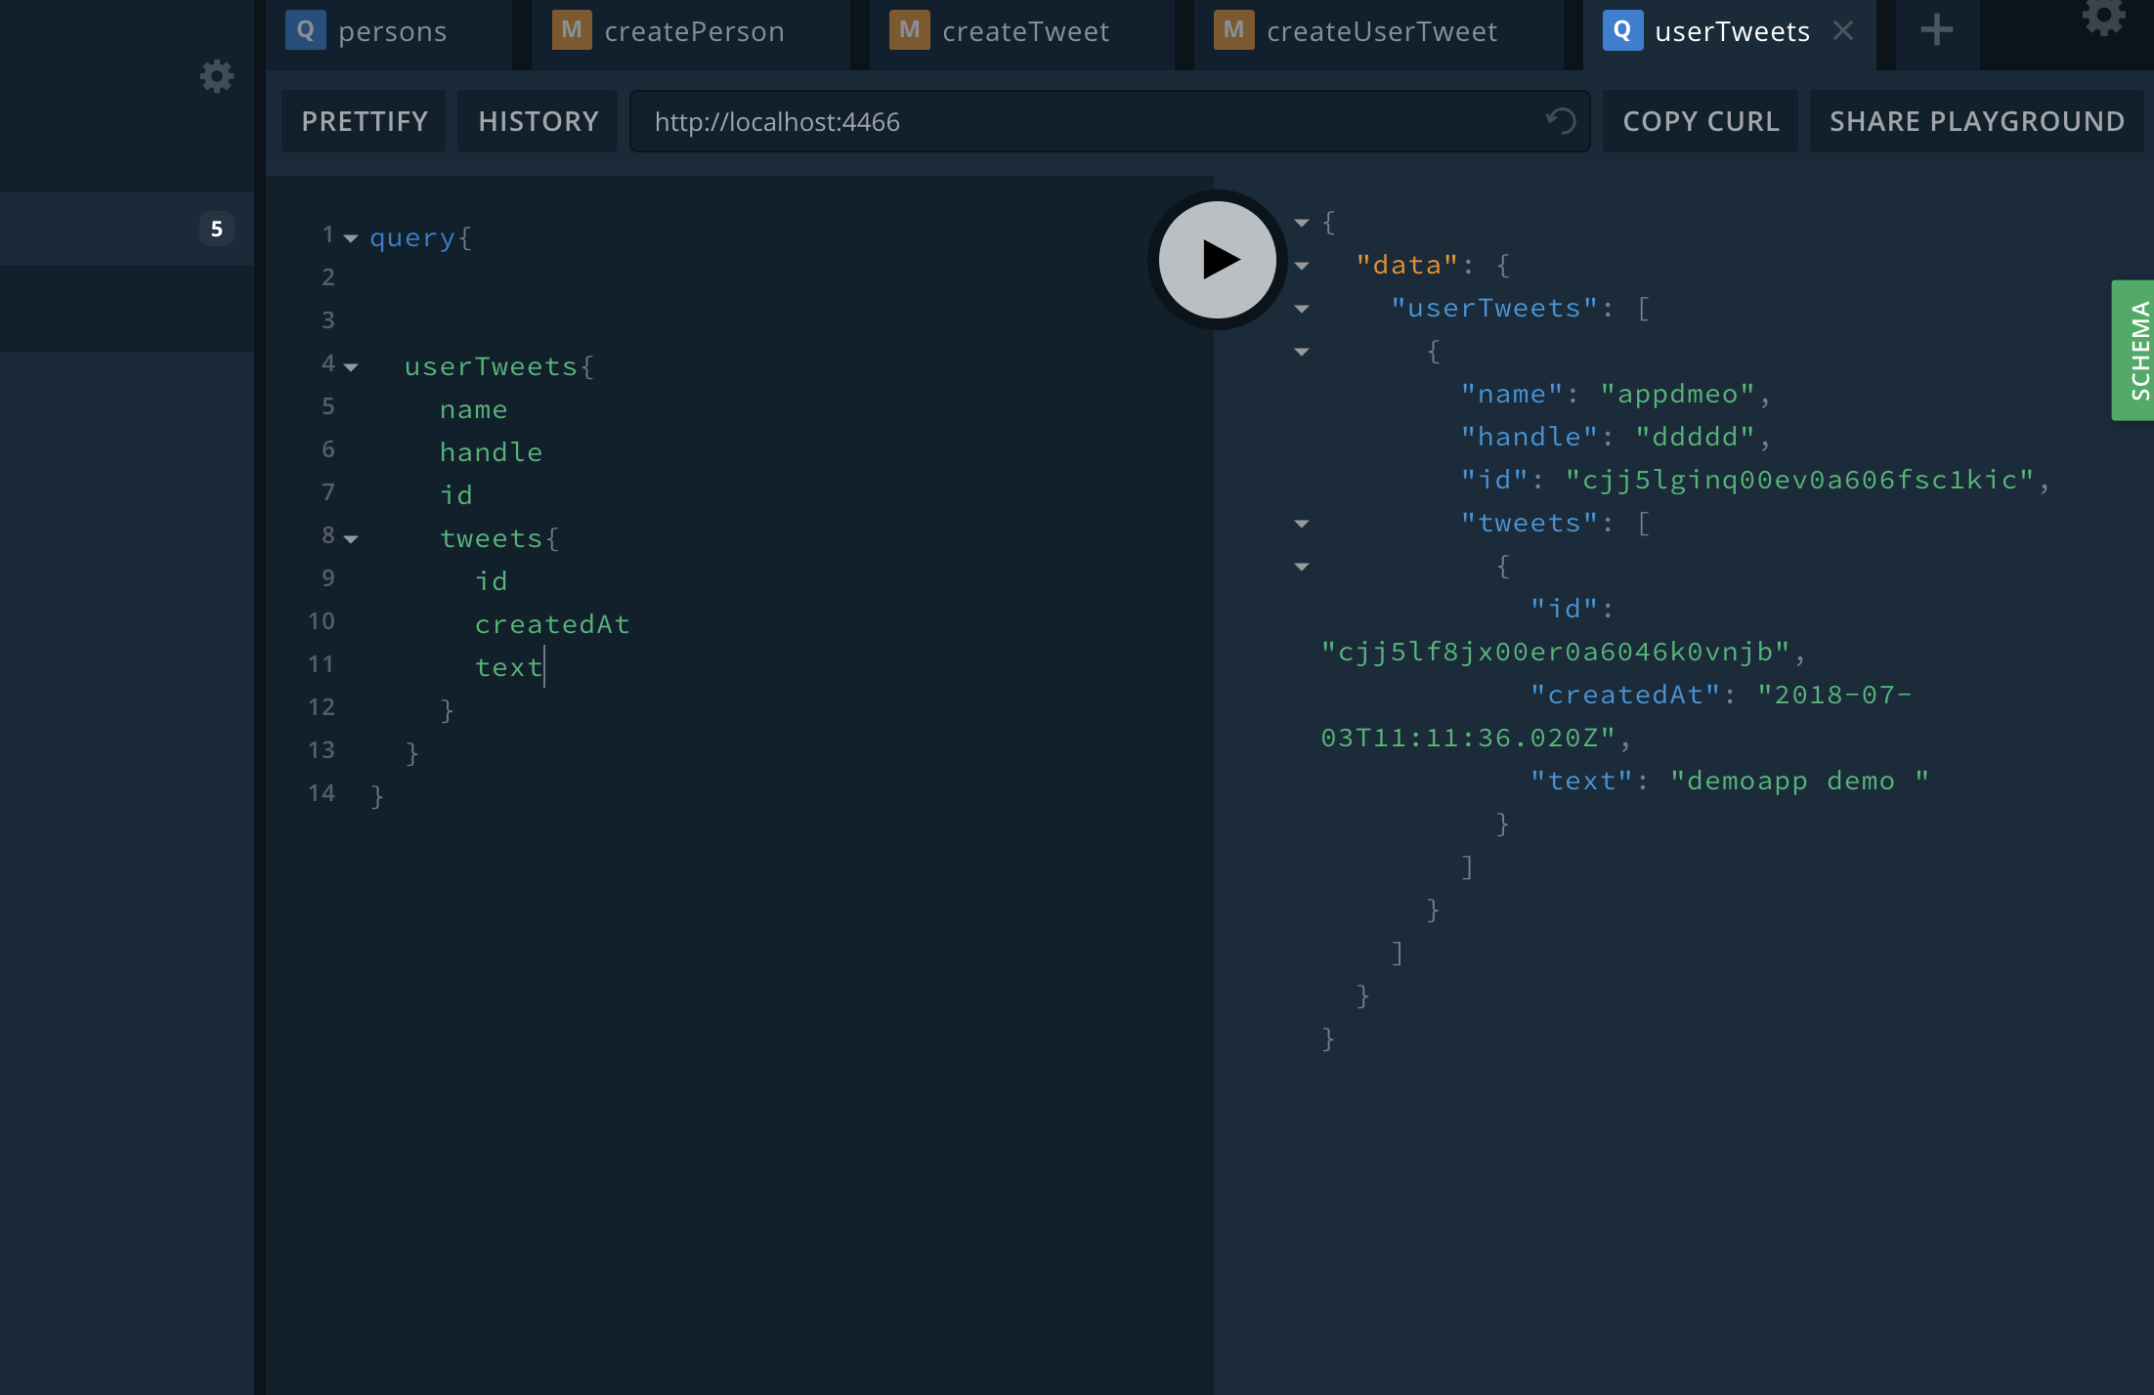Viewport: 2154px width, 1395px height.
Task: Collapse the "data" object in response
Action: 1302,266
